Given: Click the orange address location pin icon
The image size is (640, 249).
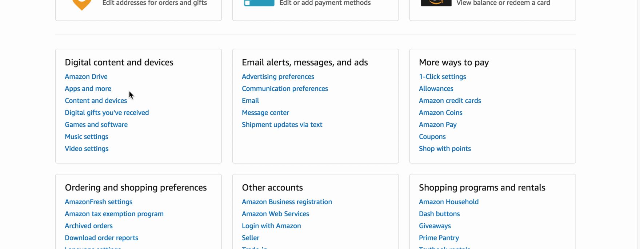Looking at the screenshot, I should 82,4.
